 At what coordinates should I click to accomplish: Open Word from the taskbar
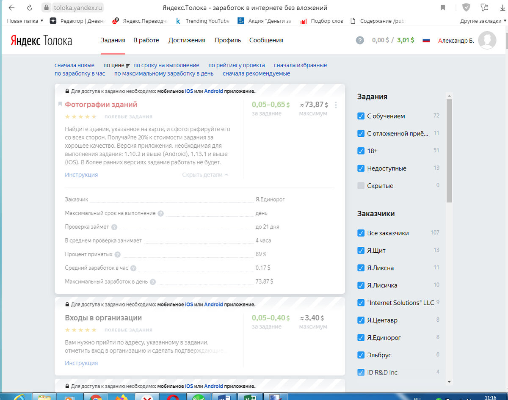tap(224, 397)
